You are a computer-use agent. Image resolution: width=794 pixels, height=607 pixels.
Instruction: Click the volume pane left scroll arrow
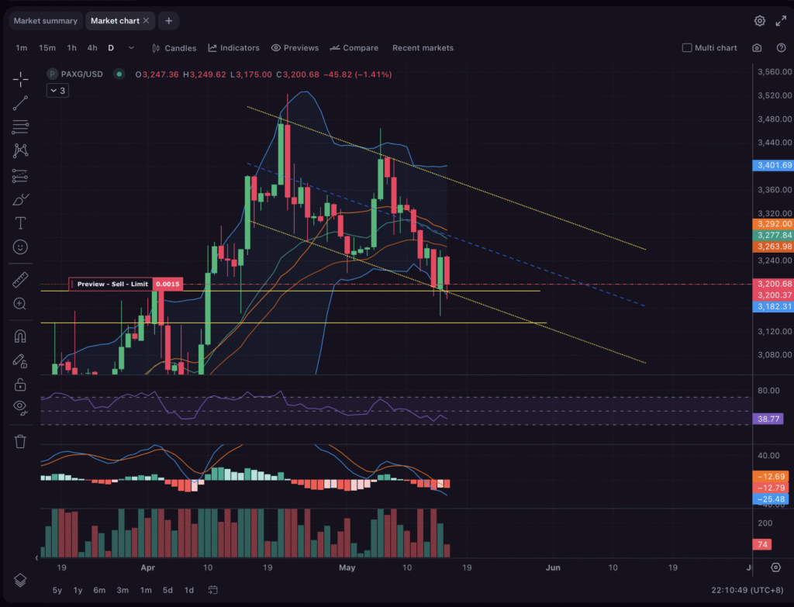point(36,558)
